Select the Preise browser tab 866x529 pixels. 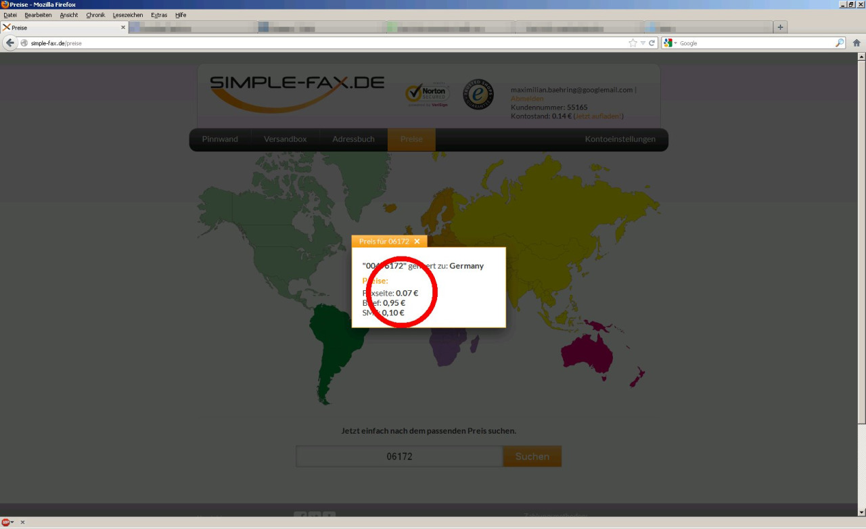pyautogui.click(x=64, y=28)
